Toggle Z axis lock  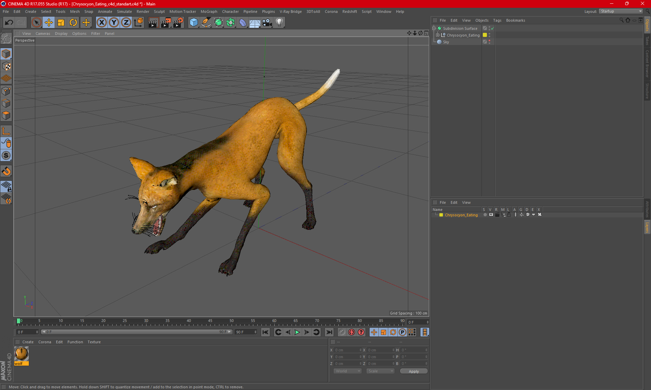pos(126,22)
